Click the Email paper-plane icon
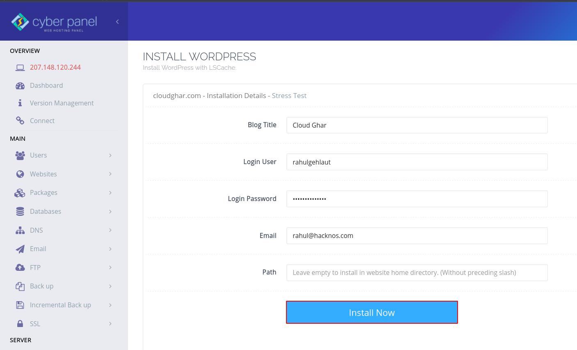Viewport: 577px width, 350px height. pos(20,249)
